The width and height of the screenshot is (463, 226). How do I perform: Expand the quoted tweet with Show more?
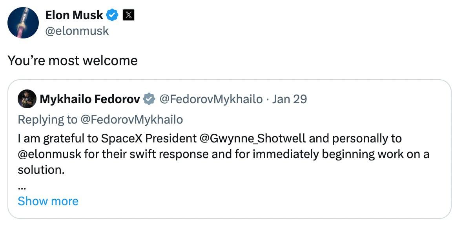[48, 201]
